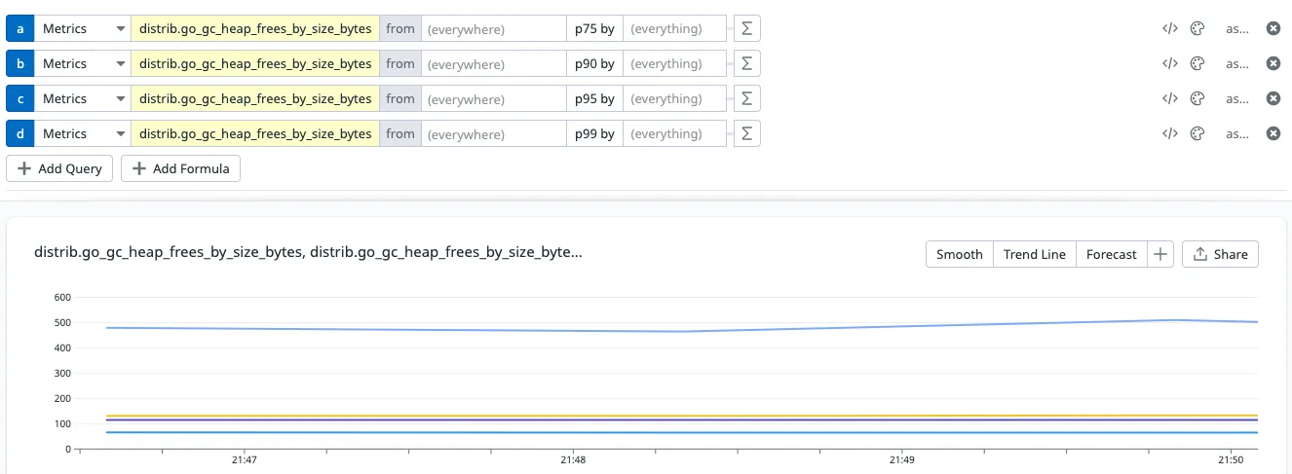Click the Add Query button
1292x474 pixels.
pos(60,169)
